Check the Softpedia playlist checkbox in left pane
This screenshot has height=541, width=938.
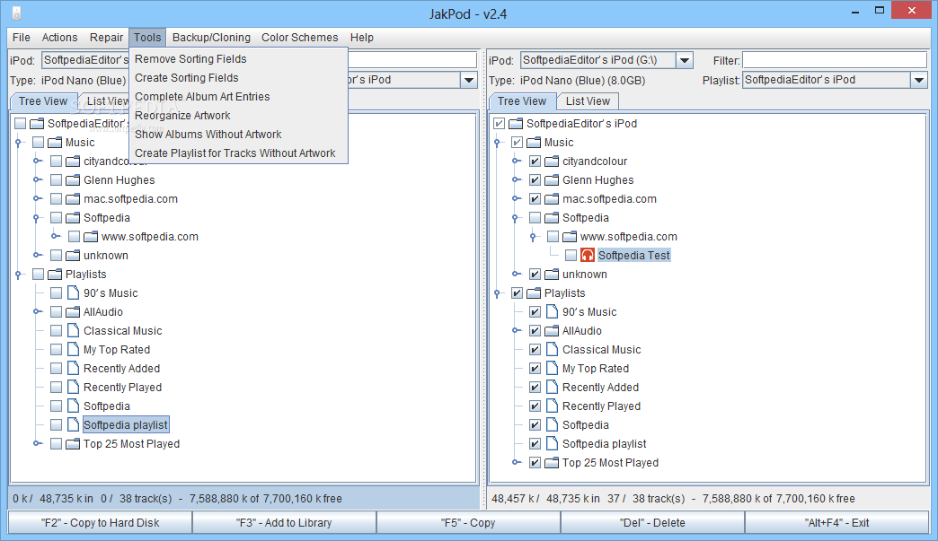[x=57, y=424]
